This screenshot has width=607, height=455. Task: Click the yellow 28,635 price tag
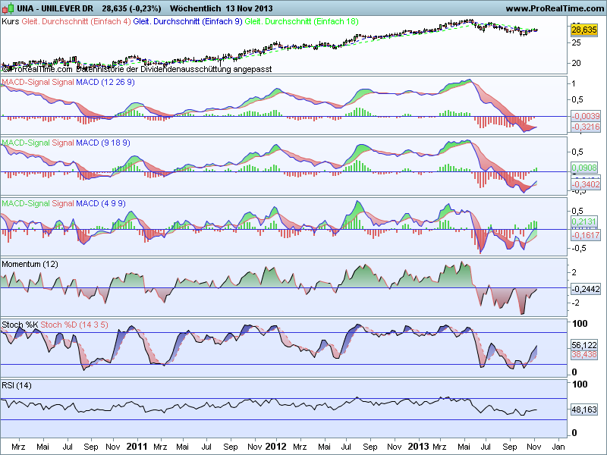pyautogui.click(x=584, y=30)
